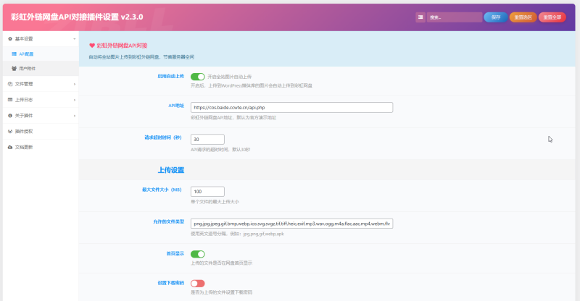Click the gear icon beside 基本设置
Image resolution: width=580 pixels, height=301 pixels.
[9, 38]
